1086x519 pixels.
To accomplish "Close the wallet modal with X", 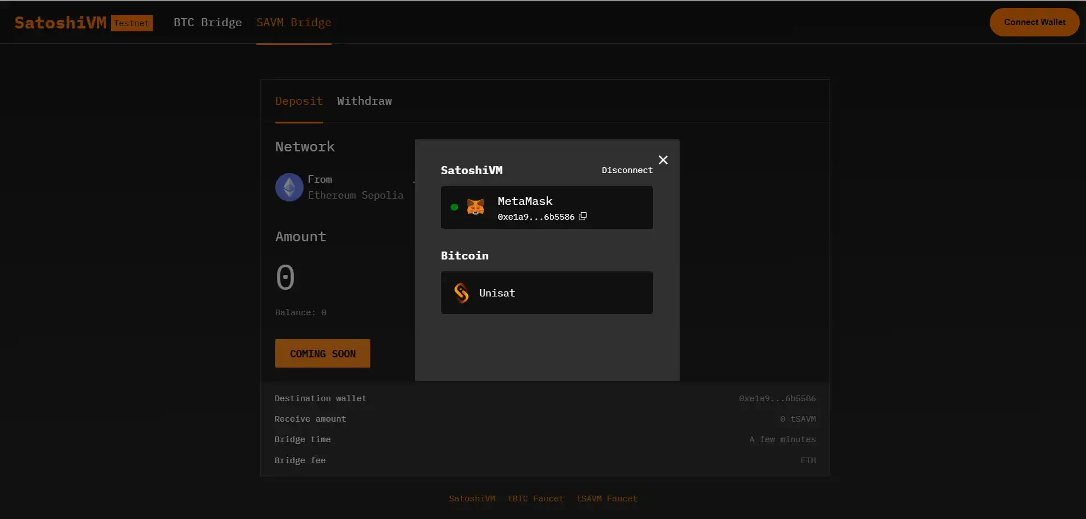I will click(663, 160).
